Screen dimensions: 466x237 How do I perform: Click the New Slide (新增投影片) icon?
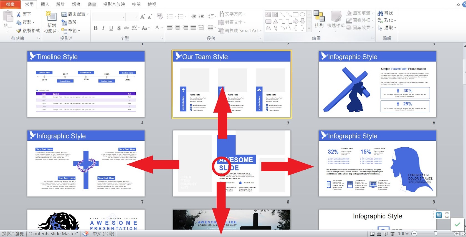[52, 17]
